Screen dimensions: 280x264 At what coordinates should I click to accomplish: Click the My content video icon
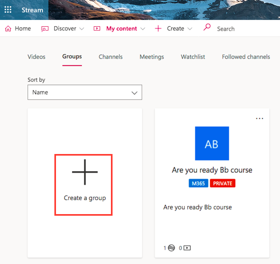click(x=97, y=28)
